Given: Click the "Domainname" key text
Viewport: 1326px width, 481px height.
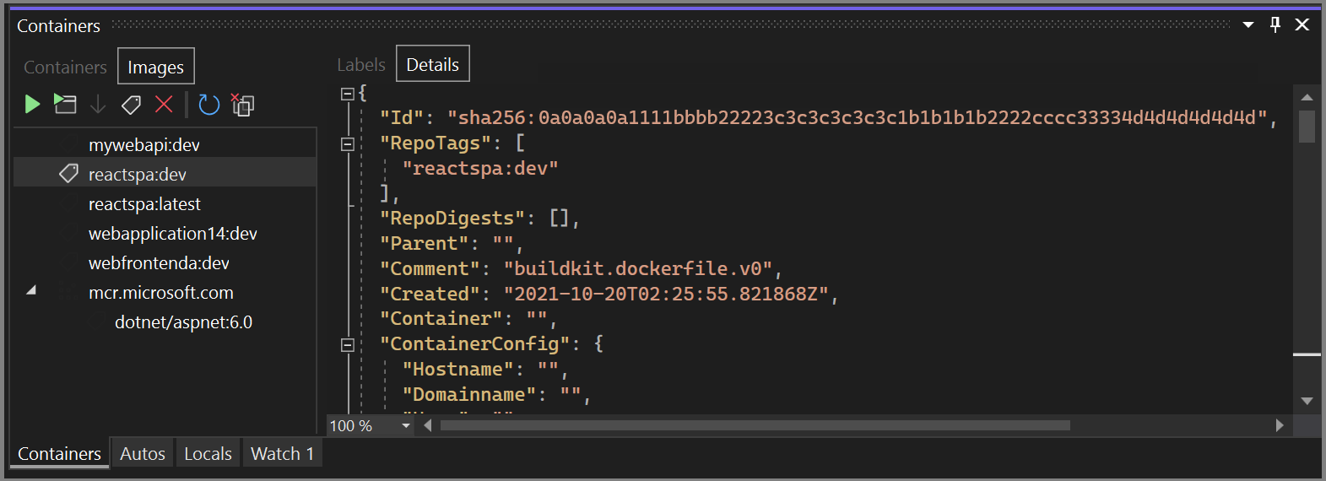Looking at the screenshot, I should [468, 394].
